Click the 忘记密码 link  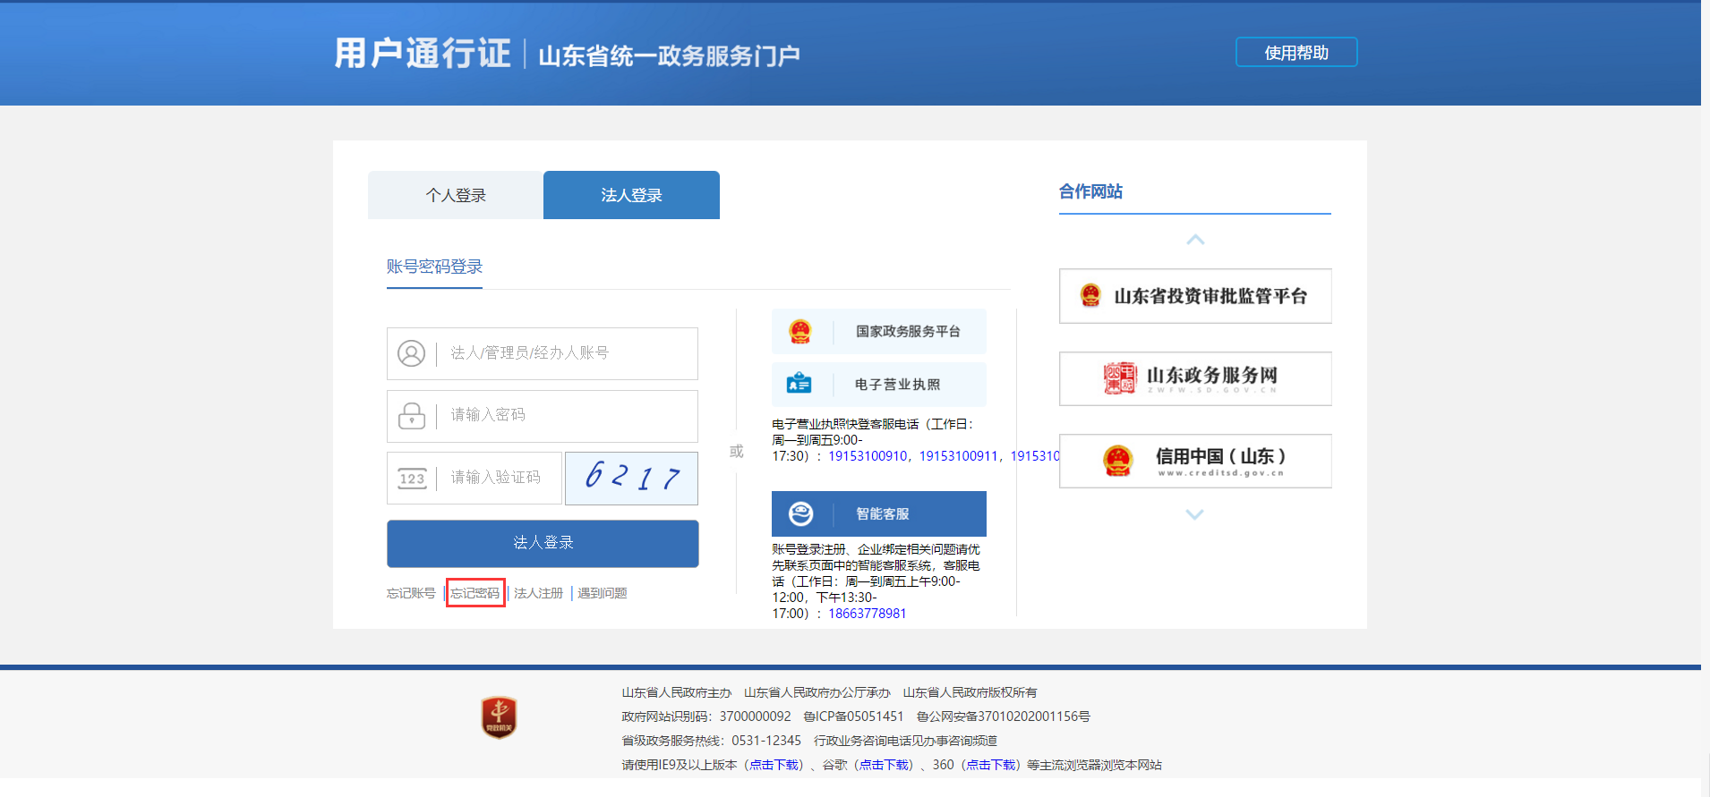pyautogui.click(x=475, y=593)
